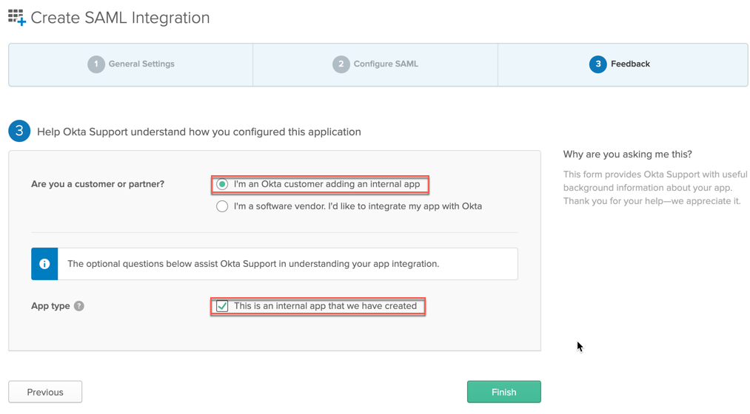This screenshot has height=414, width=750.
Task: Select the Okta customer internal app radio
Action: (222, 184)
